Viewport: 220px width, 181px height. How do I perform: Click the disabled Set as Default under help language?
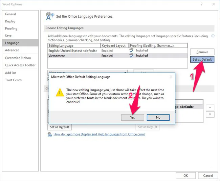148,127
